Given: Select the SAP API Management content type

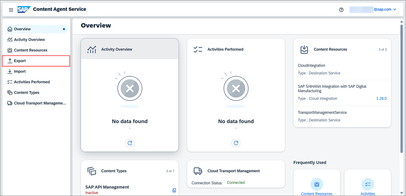Looking at the screenshot, I should click(x=107, y=187).
